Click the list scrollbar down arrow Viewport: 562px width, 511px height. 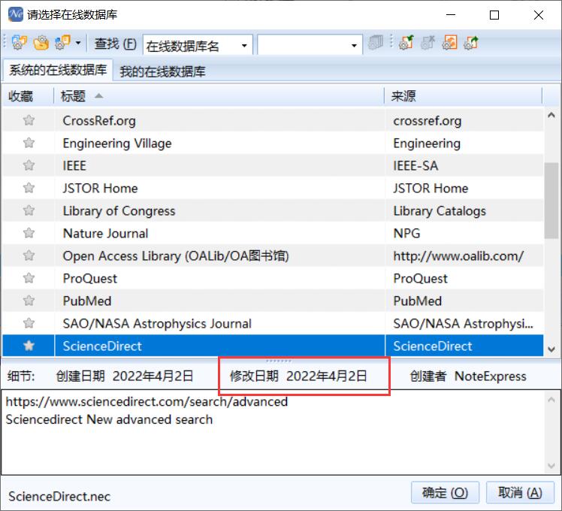click(551, 349)
